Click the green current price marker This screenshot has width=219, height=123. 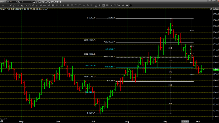216,70
